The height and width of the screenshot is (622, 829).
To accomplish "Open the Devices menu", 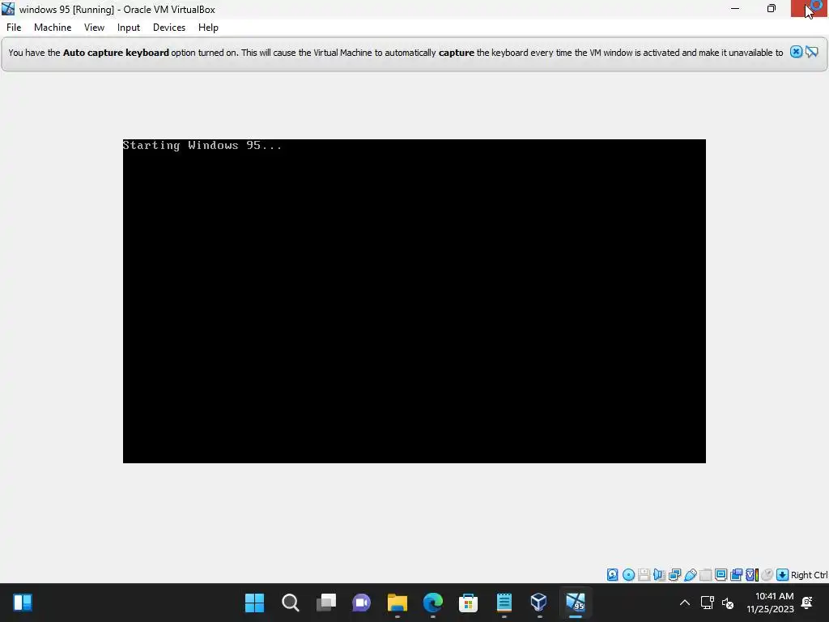I will click(x=169, y=28).
